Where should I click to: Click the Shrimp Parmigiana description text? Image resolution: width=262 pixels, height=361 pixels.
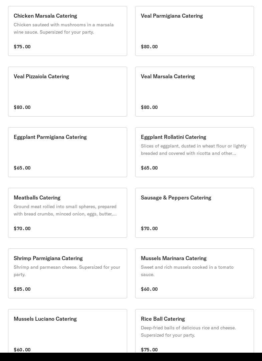tap(67, 271)
